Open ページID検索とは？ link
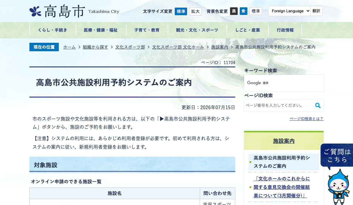Image resolution: width=353 pixels, height=205 pixels. coord(307,119)
